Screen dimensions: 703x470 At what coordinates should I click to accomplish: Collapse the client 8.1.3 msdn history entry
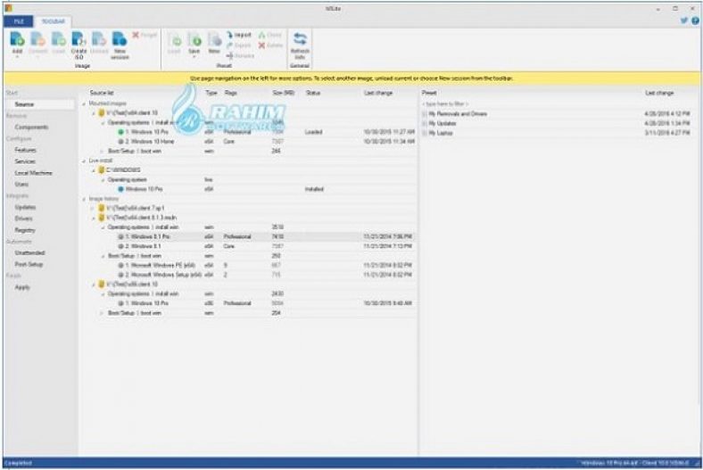pyautogui.click(x=94, y=218)
